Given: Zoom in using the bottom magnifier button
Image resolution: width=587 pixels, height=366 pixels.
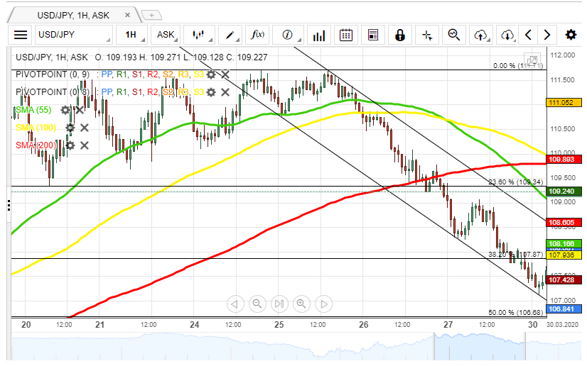Looking at the screenshot, I should 301,304.
